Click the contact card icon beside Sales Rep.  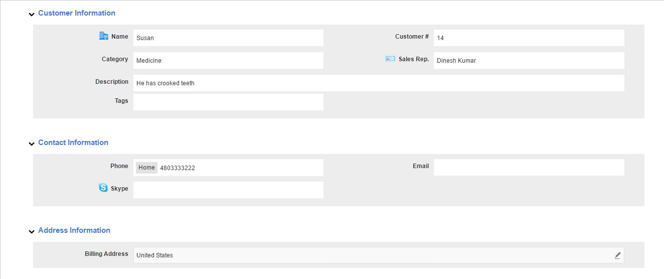pyautogui.click(x=390, y=59)
